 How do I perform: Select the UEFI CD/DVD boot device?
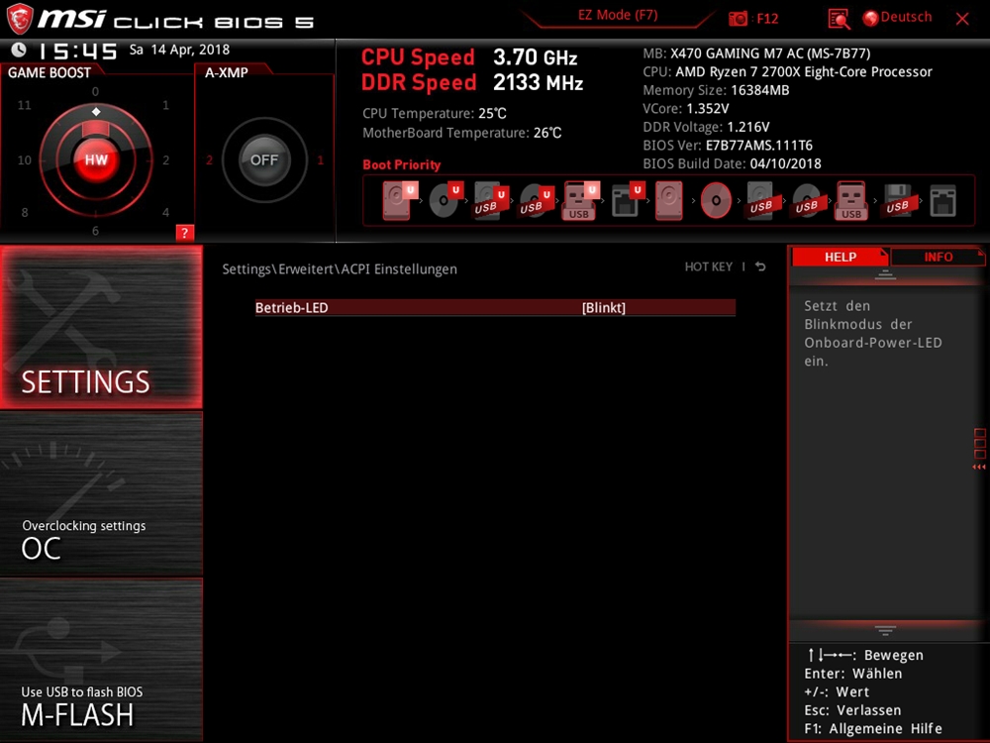tap(445, 200)
